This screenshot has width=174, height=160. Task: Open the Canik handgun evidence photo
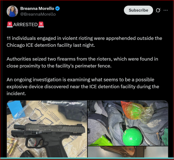47,129
